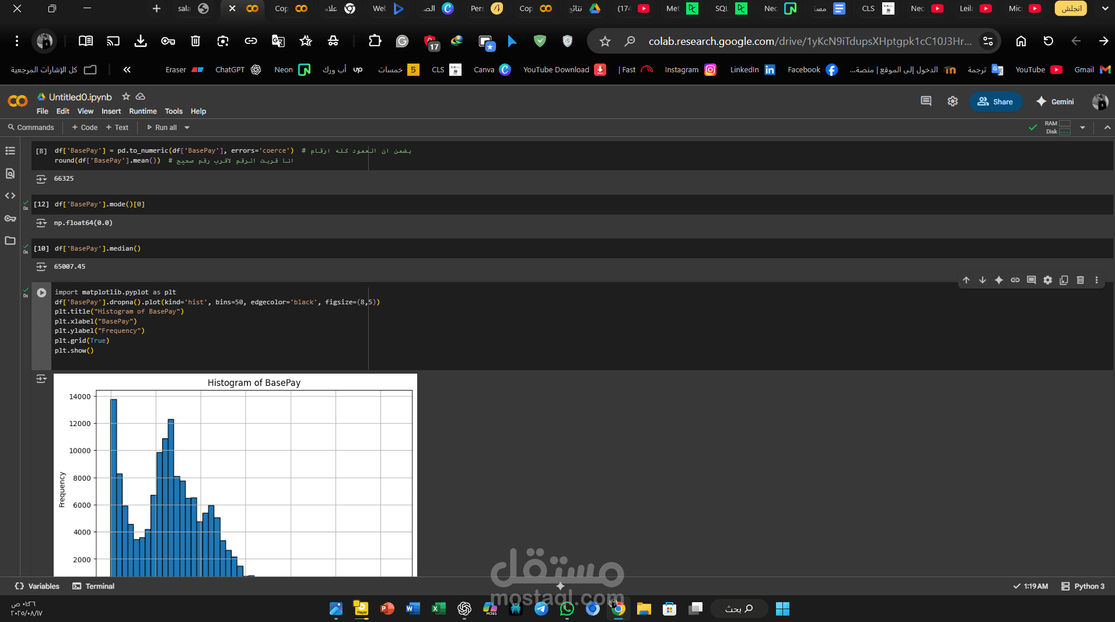Viewport: 1115px width, 622px height.
Task: Copy link to the selected cell
Action: [1015, 280]
